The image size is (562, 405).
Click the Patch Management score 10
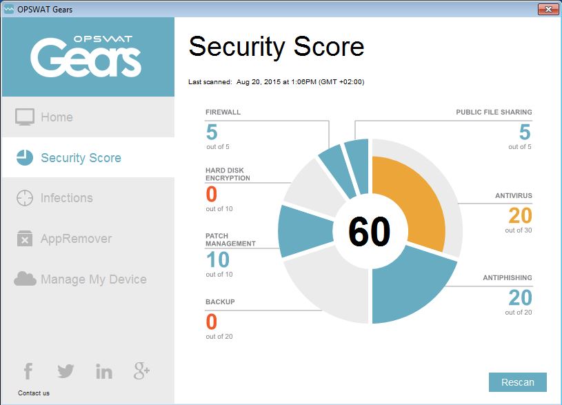(x=218, y=259)
